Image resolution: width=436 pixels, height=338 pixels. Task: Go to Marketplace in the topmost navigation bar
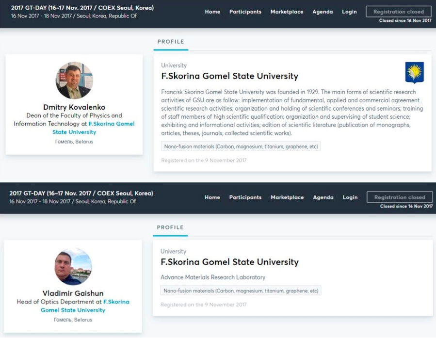click(287, 12)
